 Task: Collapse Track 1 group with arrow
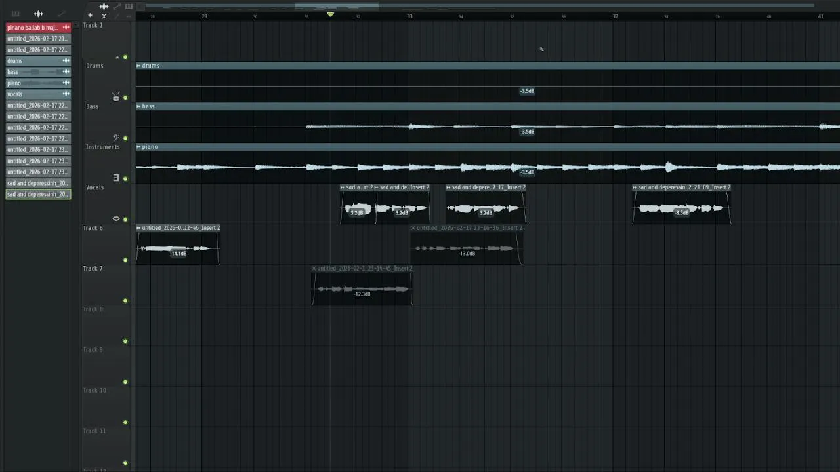pos(117,58)
